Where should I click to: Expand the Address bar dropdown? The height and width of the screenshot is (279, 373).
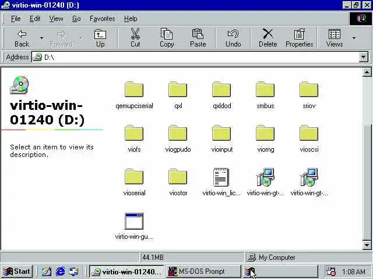tap(364, 57)
